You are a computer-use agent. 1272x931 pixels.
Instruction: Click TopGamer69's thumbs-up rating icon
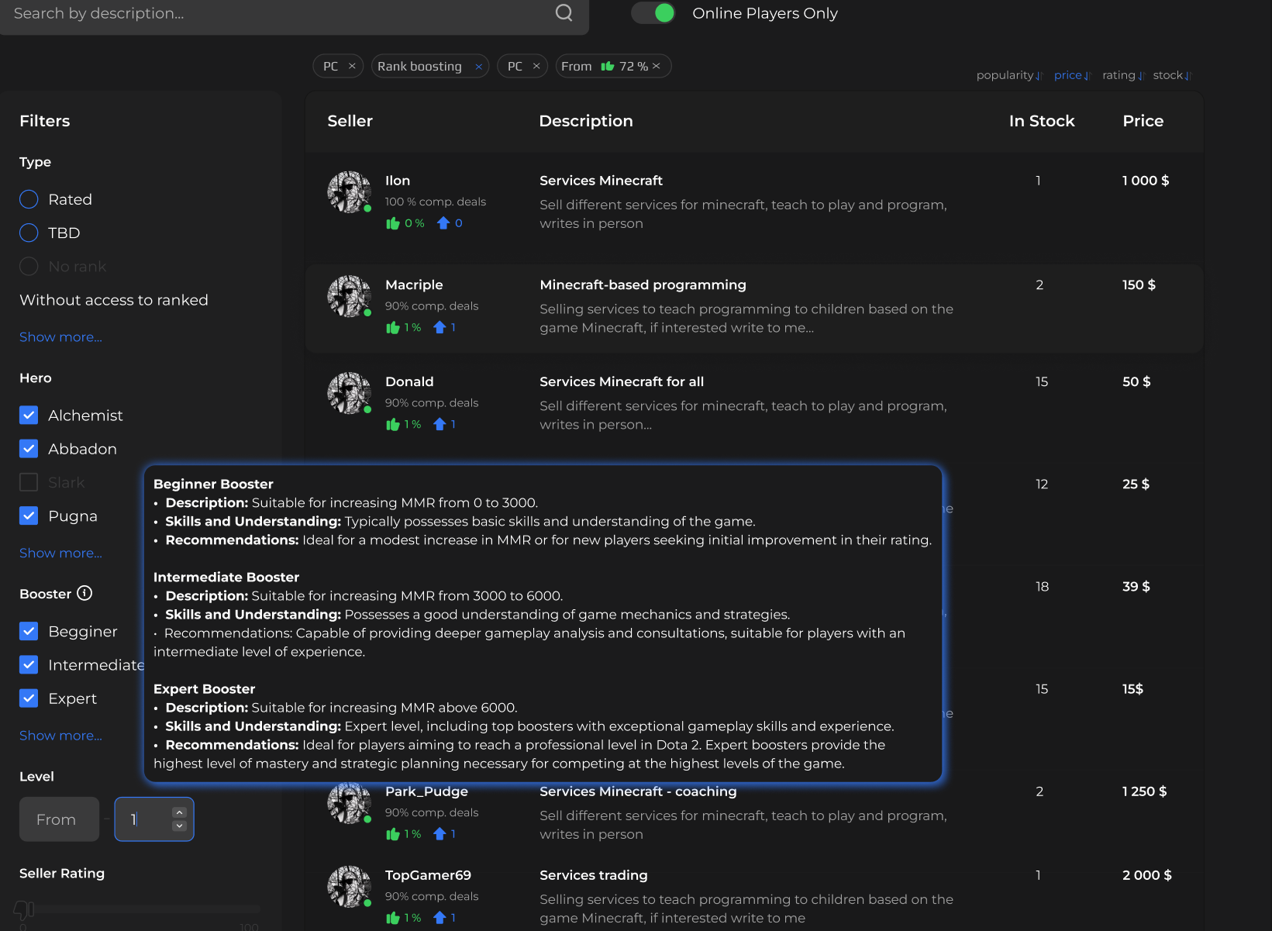pos(393,918)
